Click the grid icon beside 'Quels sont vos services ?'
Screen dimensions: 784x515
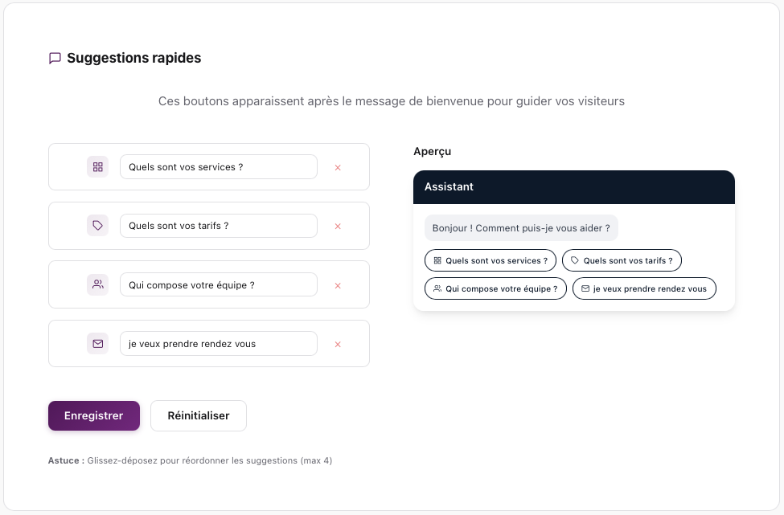pyautogui.click(x=97, y=166)
